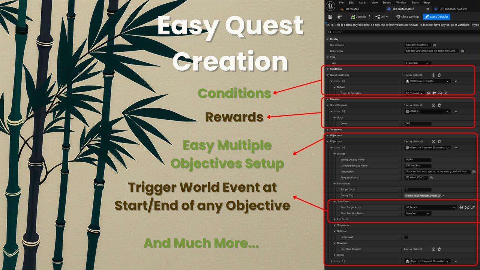Switch to the QD_HiddenAreaQuest tab

(x=451, y=9)
